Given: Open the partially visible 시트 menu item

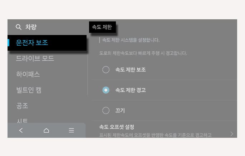Looking at the screenshot, I should coord(22,121).
